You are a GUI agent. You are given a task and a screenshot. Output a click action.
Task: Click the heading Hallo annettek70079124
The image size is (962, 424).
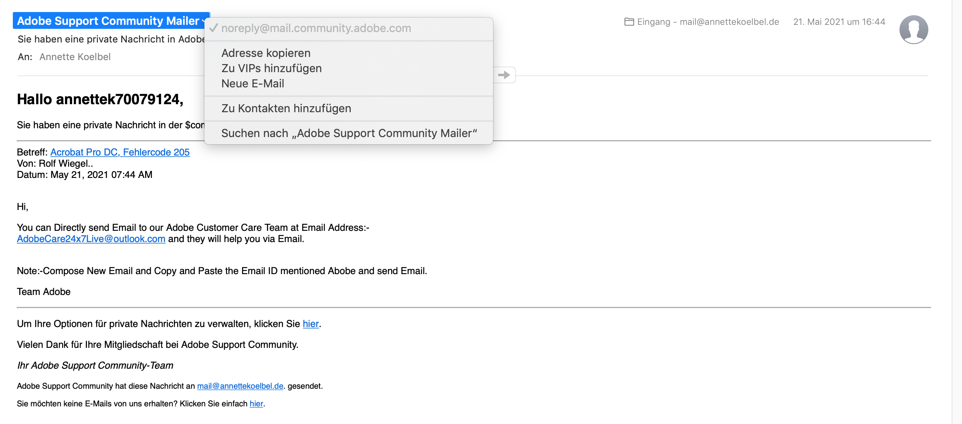(x=100, y=99)
